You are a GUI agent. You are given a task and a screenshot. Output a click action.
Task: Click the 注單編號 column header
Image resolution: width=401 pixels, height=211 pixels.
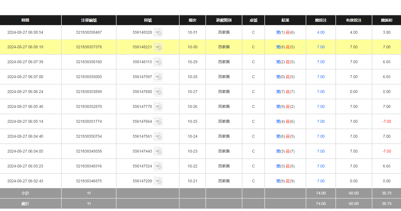89,20
